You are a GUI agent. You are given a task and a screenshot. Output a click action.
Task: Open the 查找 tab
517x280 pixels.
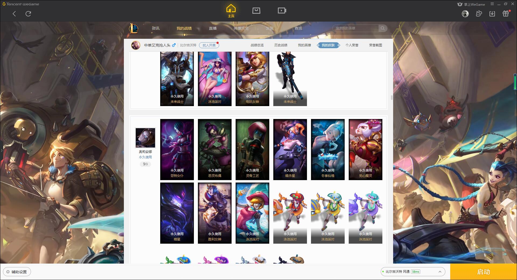pos(298,28)
